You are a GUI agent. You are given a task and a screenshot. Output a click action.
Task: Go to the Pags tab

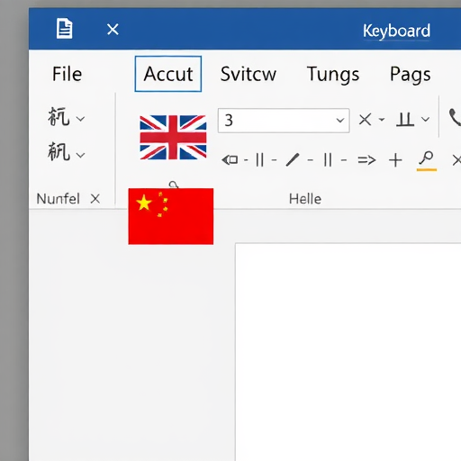[x=411, y=75]
